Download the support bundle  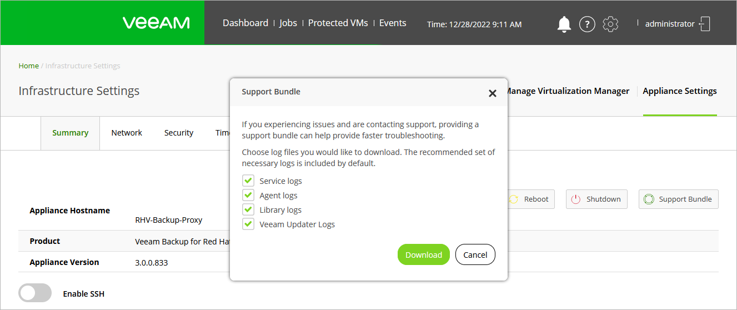[x=423, y=254]
